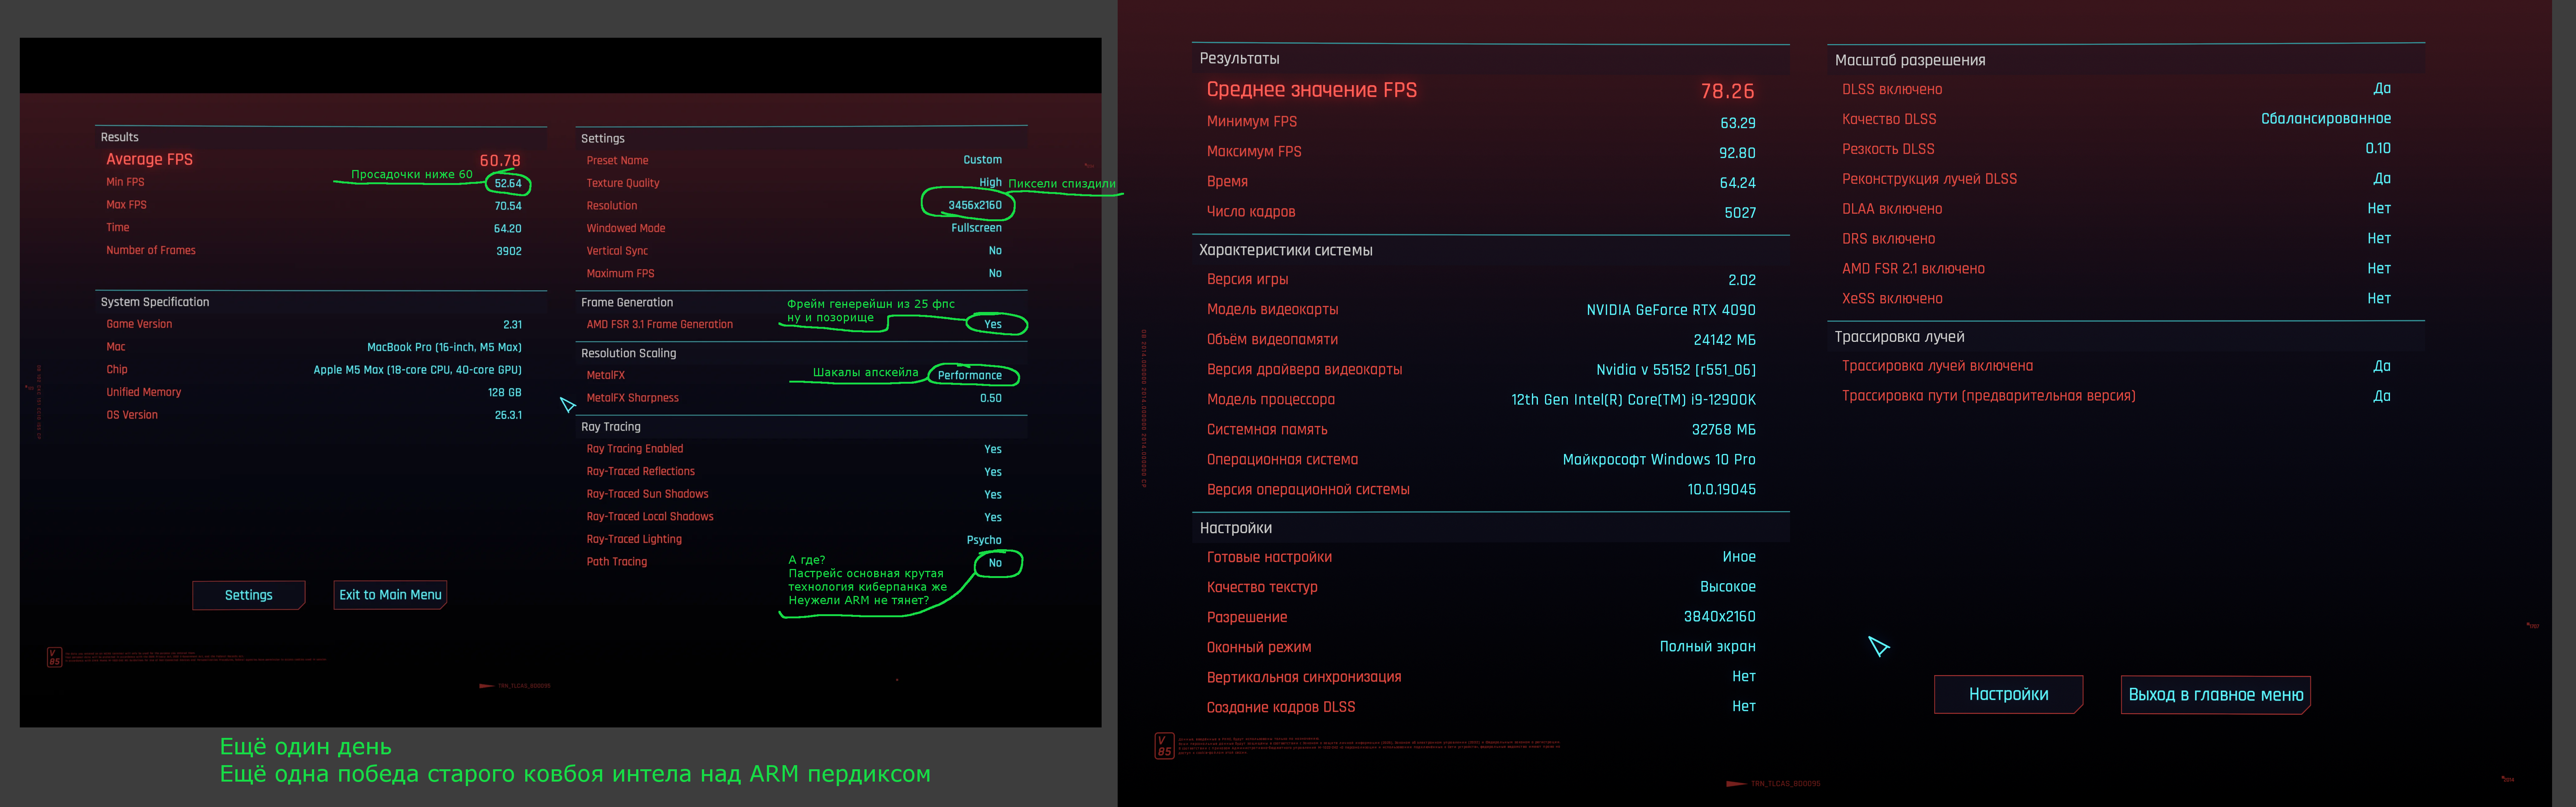Select the average value "78.26"

pos(1728,91)
